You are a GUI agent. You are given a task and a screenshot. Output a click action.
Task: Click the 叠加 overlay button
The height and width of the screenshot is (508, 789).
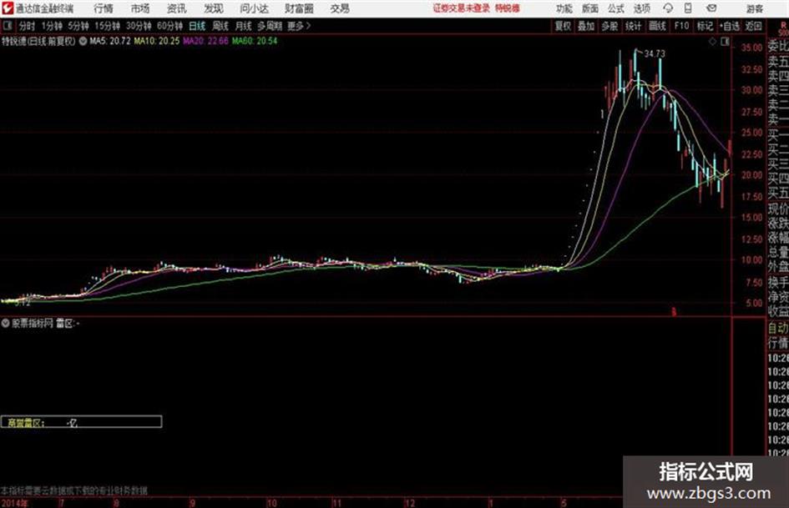pyautogui.click(x=586, y=26)
